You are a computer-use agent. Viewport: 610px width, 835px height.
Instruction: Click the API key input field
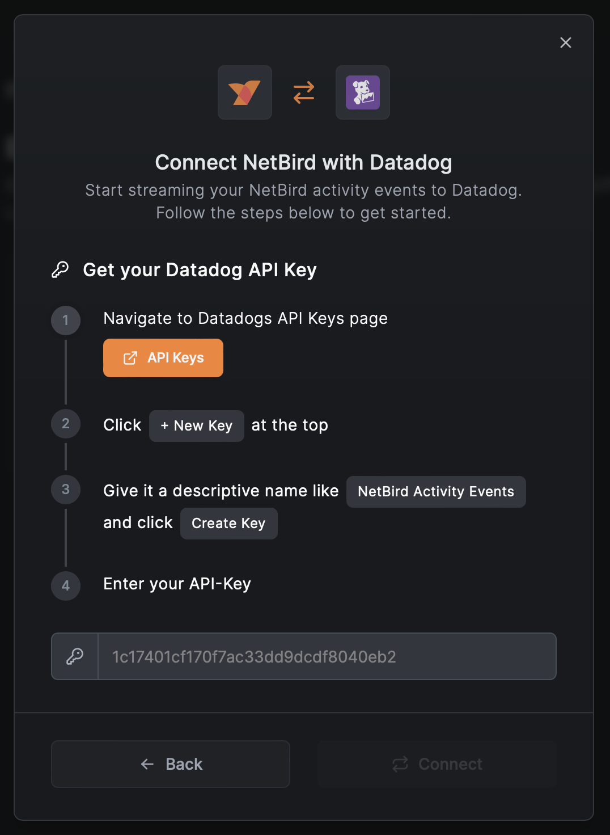pyautogui.click(x=327, y=656)
